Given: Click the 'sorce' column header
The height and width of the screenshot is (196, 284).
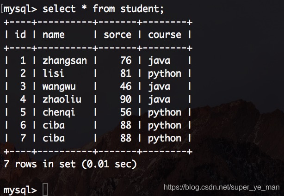Looking at the screenshot, I should pos(117,35).
